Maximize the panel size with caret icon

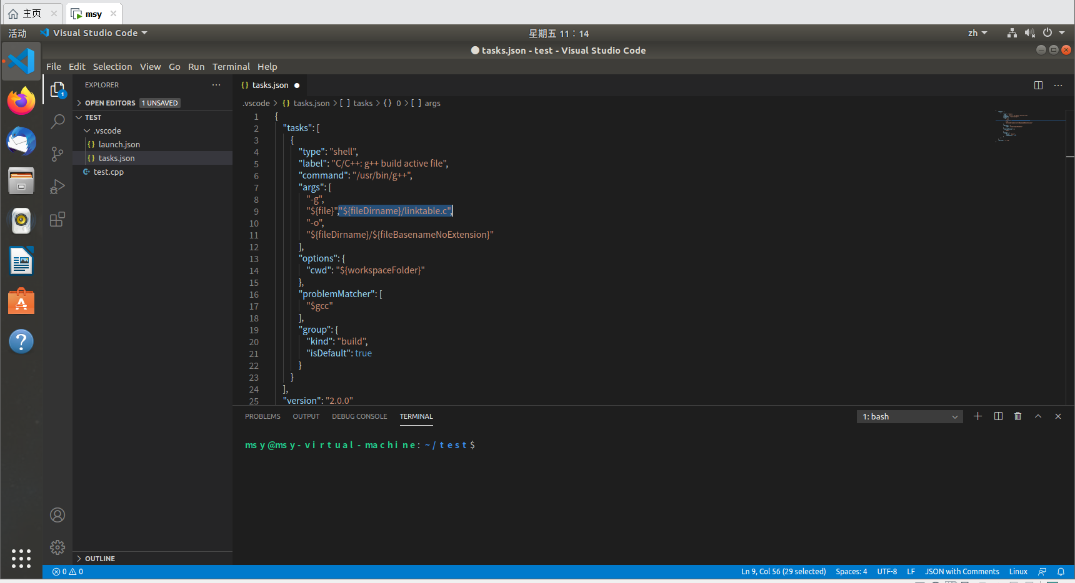click(x=1038, y=416)
